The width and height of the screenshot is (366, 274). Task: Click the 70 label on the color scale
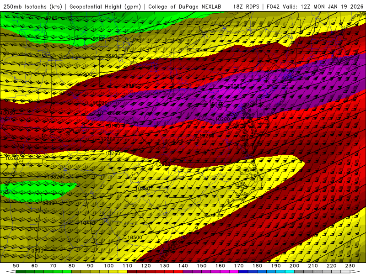click(53, 266)
